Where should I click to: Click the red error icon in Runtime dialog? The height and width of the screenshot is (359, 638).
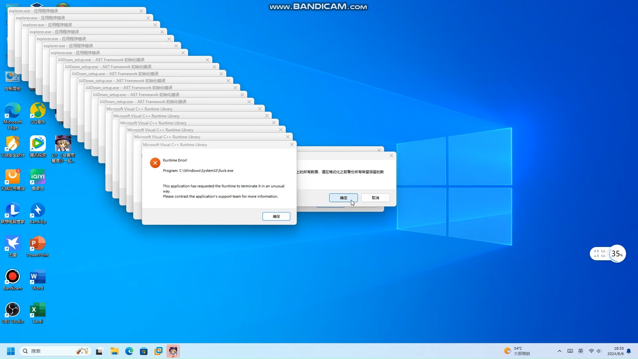pos(155,163)
